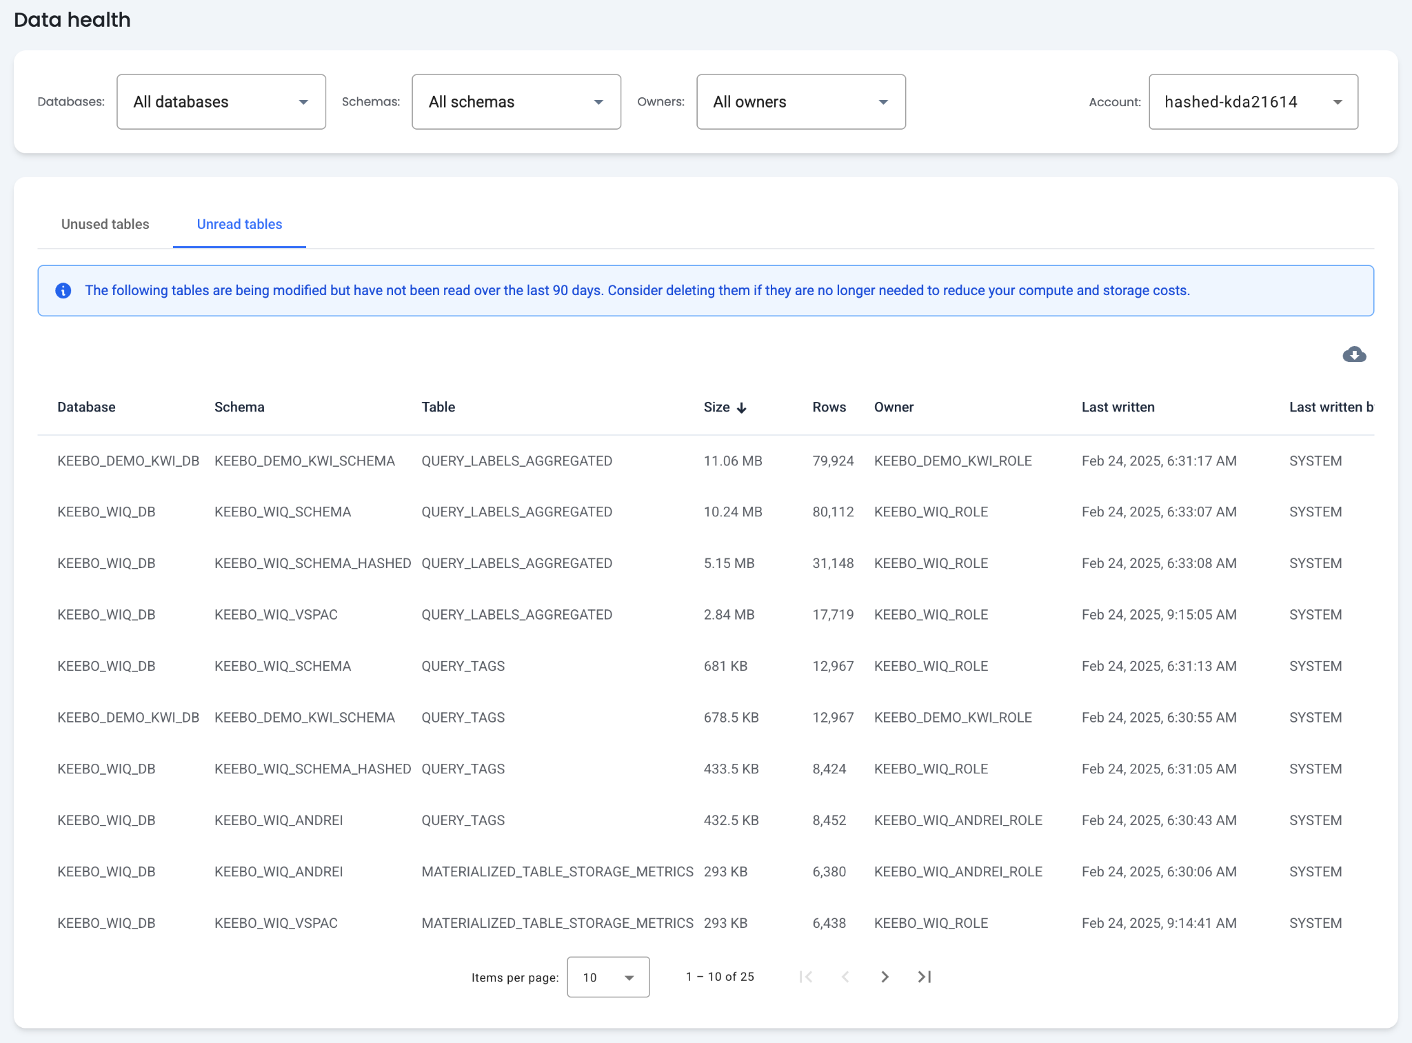This screenshot has height=1043, width=1412.
Task: Go to next page of results
Action: (885, 977)
